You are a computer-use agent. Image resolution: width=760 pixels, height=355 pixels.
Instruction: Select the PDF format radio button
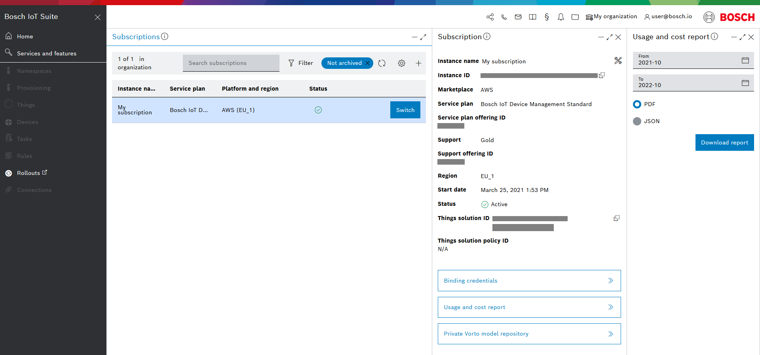coord(637,104)
